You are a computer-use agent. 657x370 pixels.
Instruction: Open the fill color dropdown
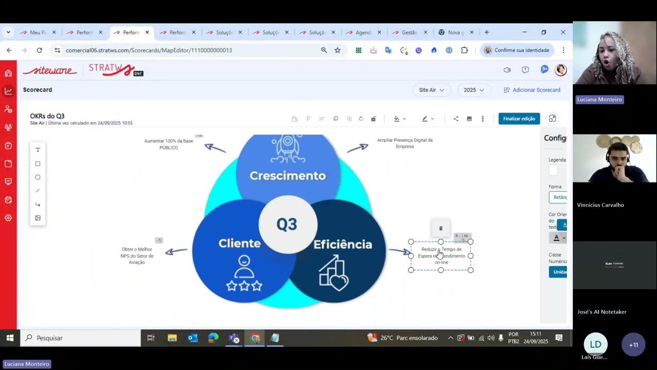pos(399,119)
